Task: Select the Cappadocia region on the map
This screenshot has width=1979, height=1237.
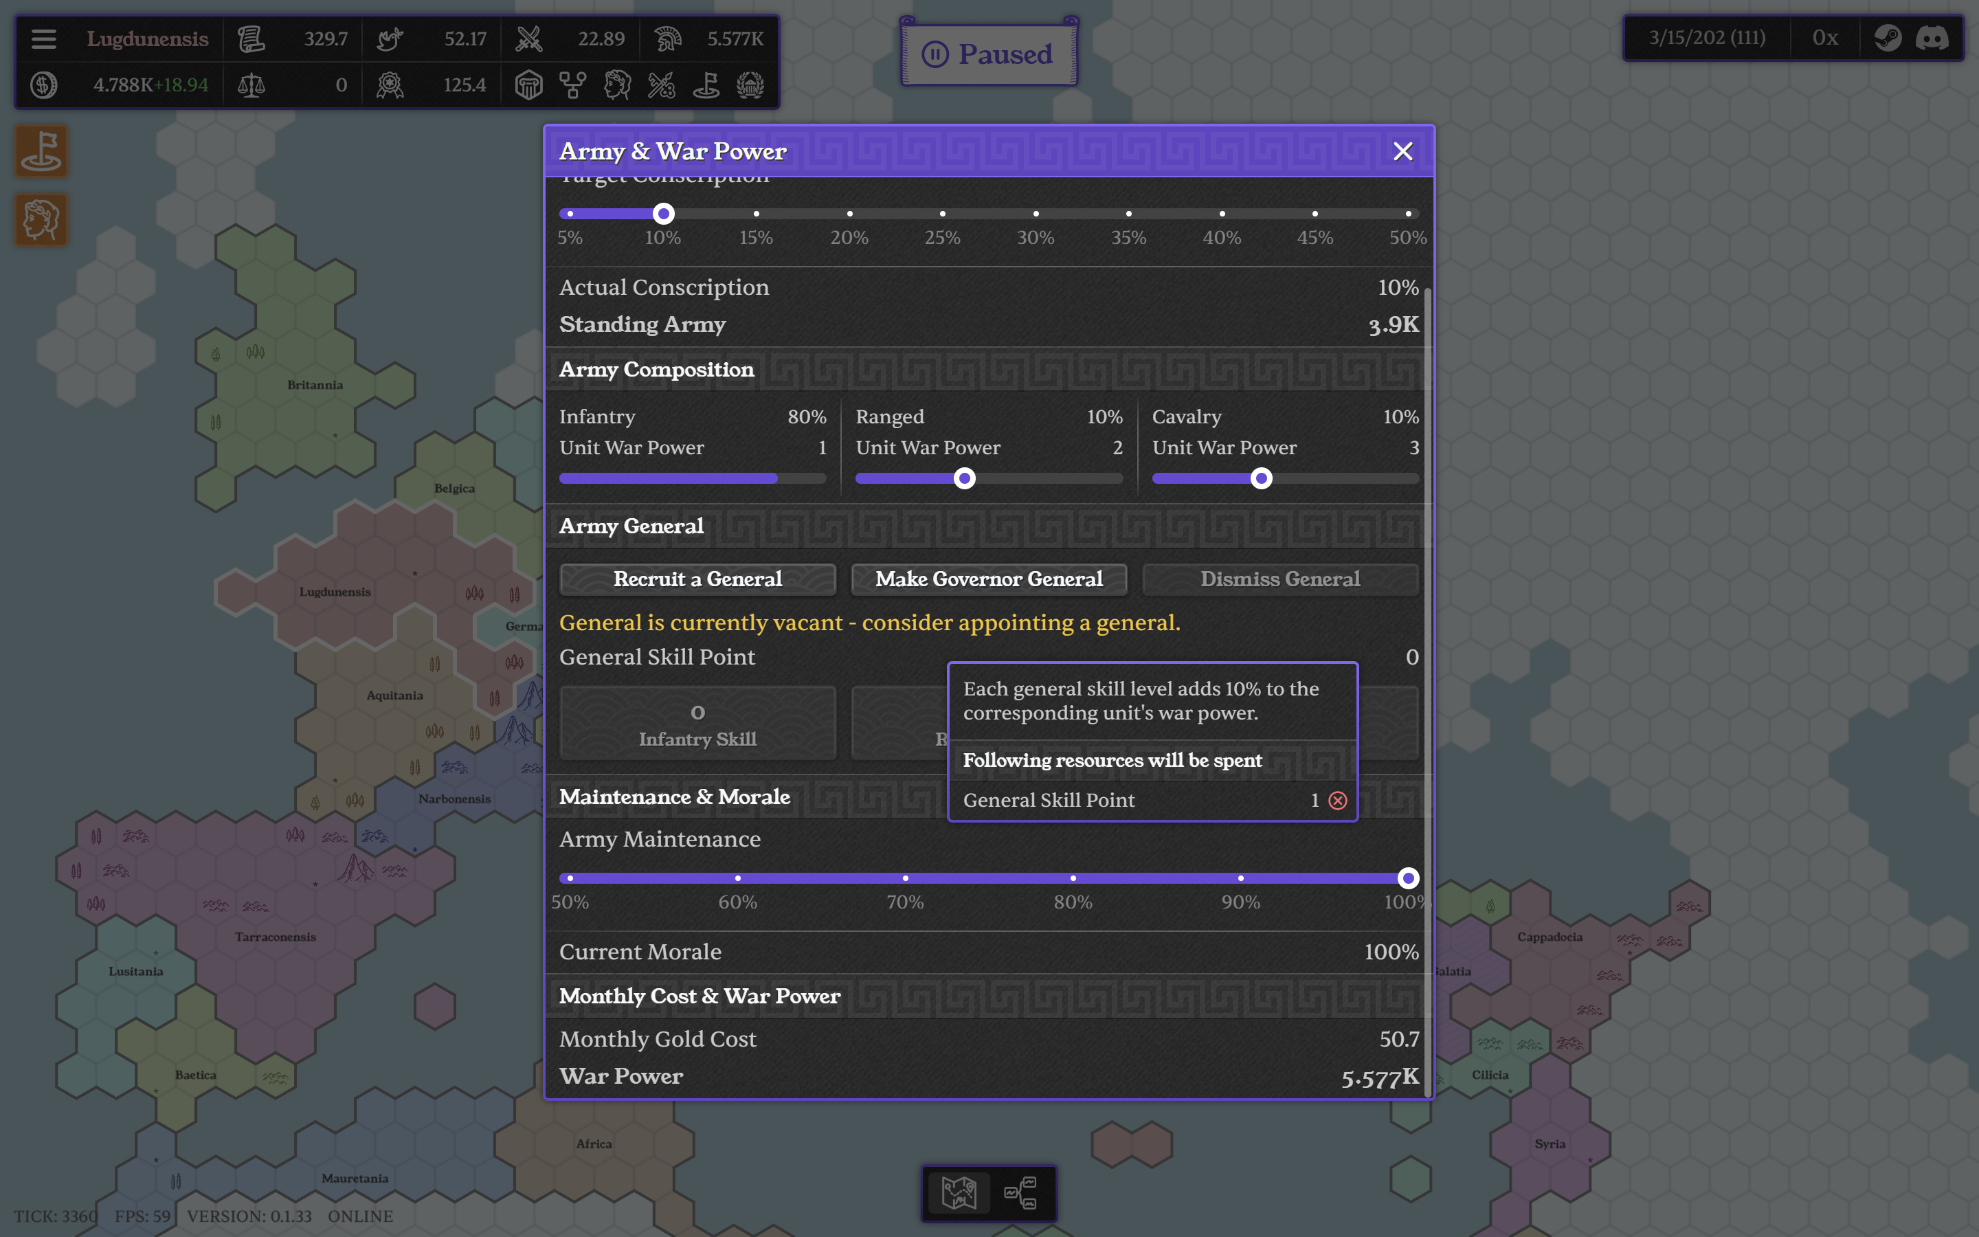Action: (1550, 937)
